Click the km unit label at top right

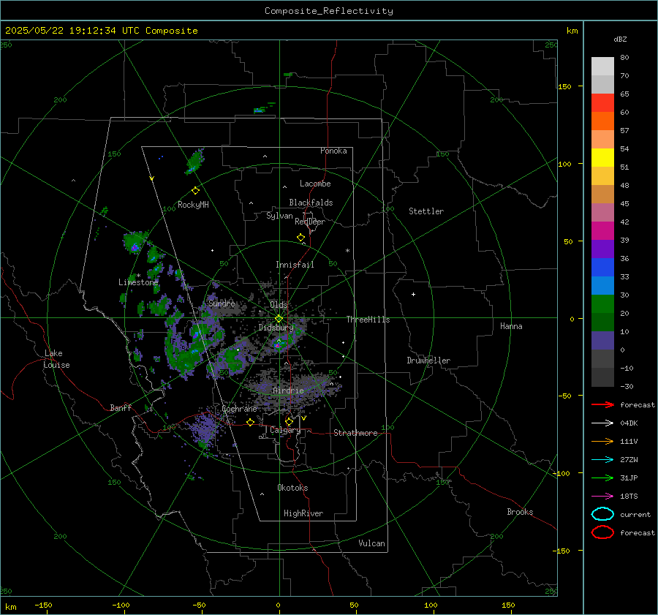pyautogui.click(x=572, y=31)
